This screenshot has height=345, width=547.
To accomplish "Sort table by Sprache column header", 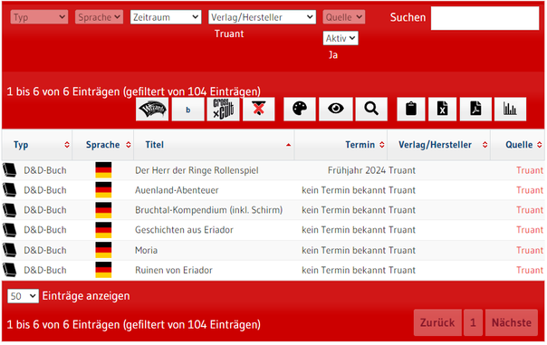I will 103,145.
